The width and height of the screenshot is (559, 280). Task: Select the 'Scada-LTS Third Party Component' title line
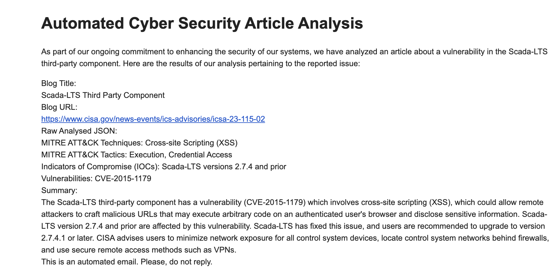[x=103, y=95]
